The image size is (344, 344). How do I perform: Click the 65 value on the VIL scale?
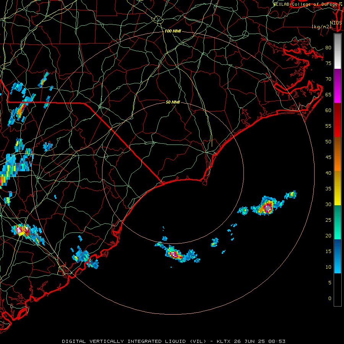click(x=328, y=94)
